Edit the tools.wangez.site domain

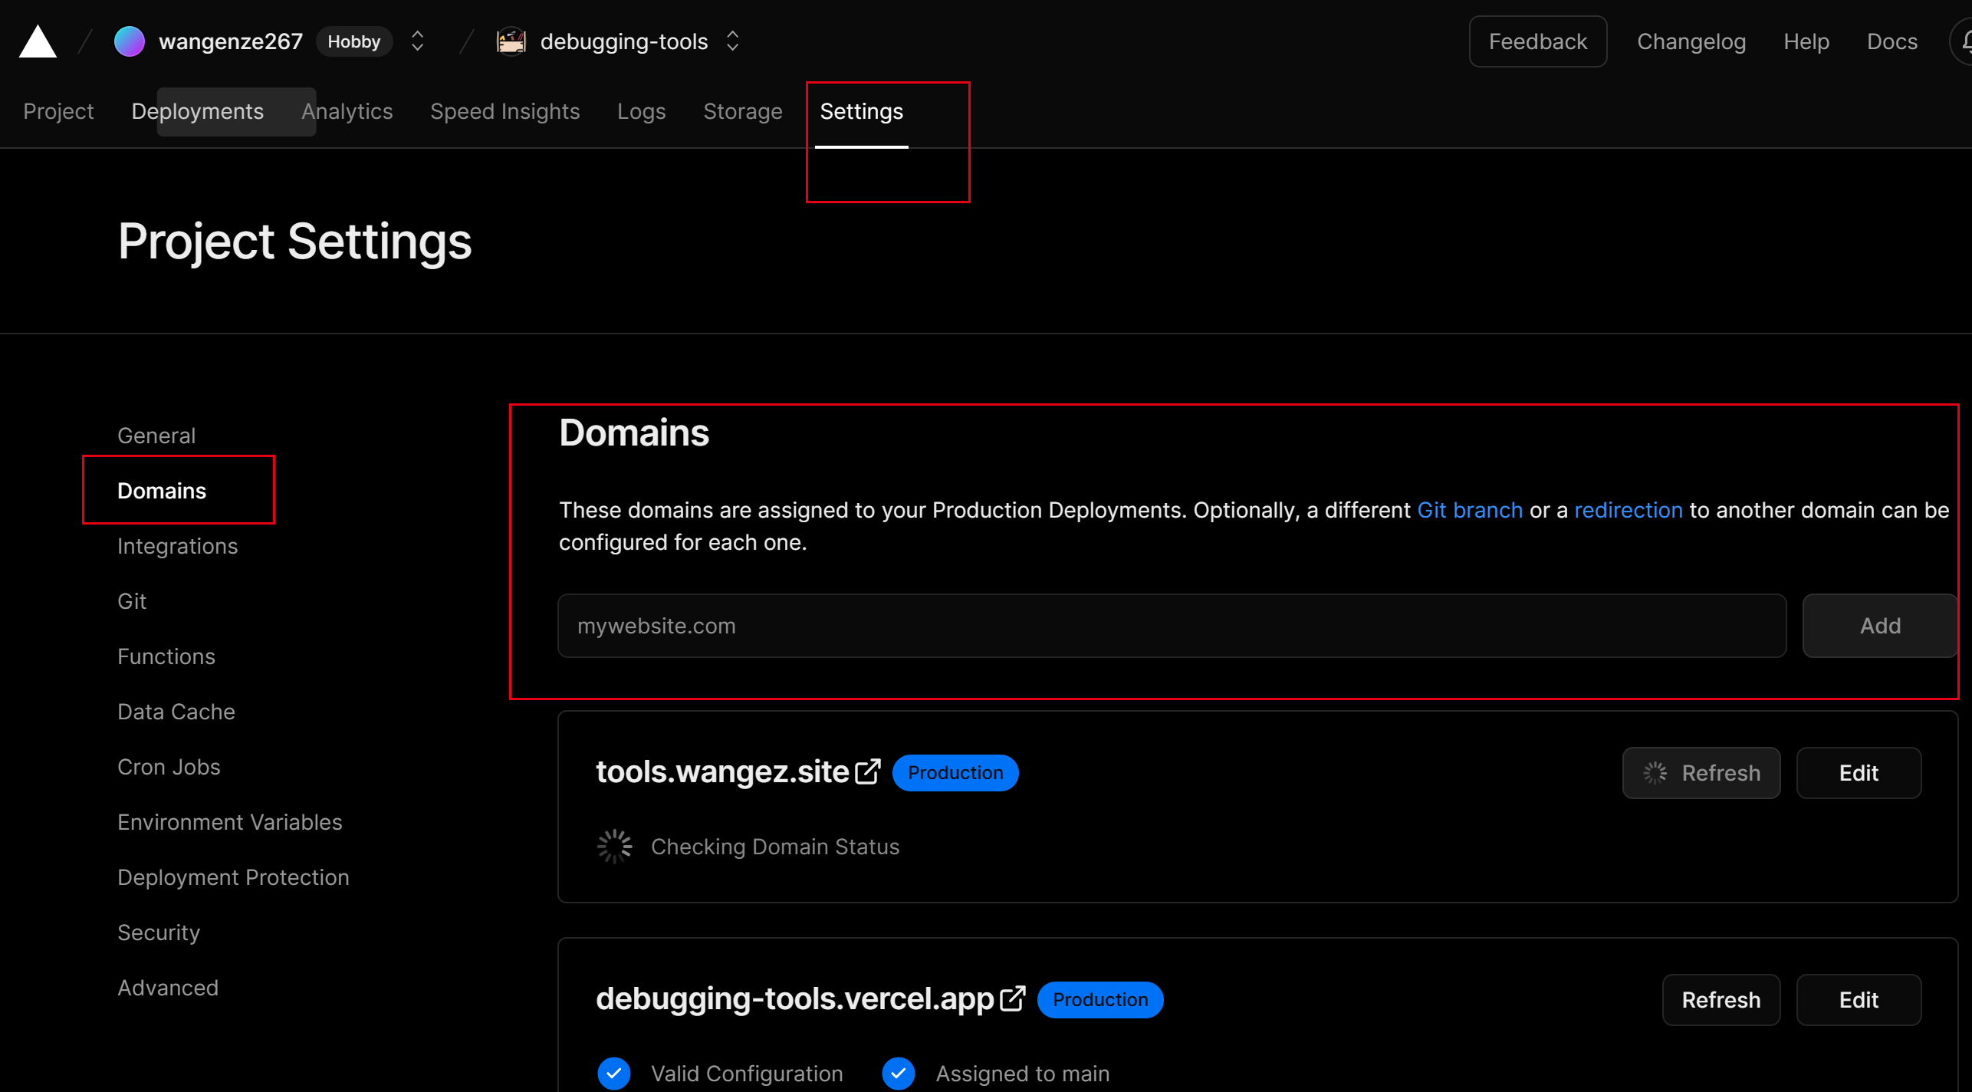tap(1858, 773)
